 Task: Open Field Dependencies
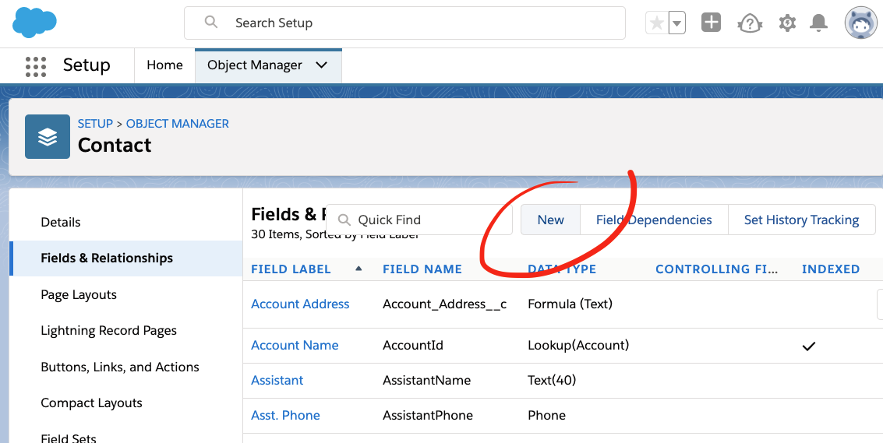pos(654,220)
